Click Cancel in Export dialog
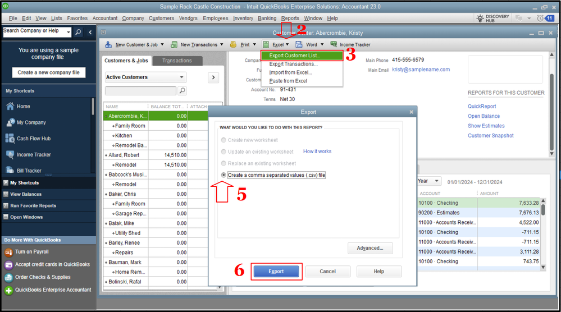The height and width of the screenshot is (312, 561). click(328, 272)
